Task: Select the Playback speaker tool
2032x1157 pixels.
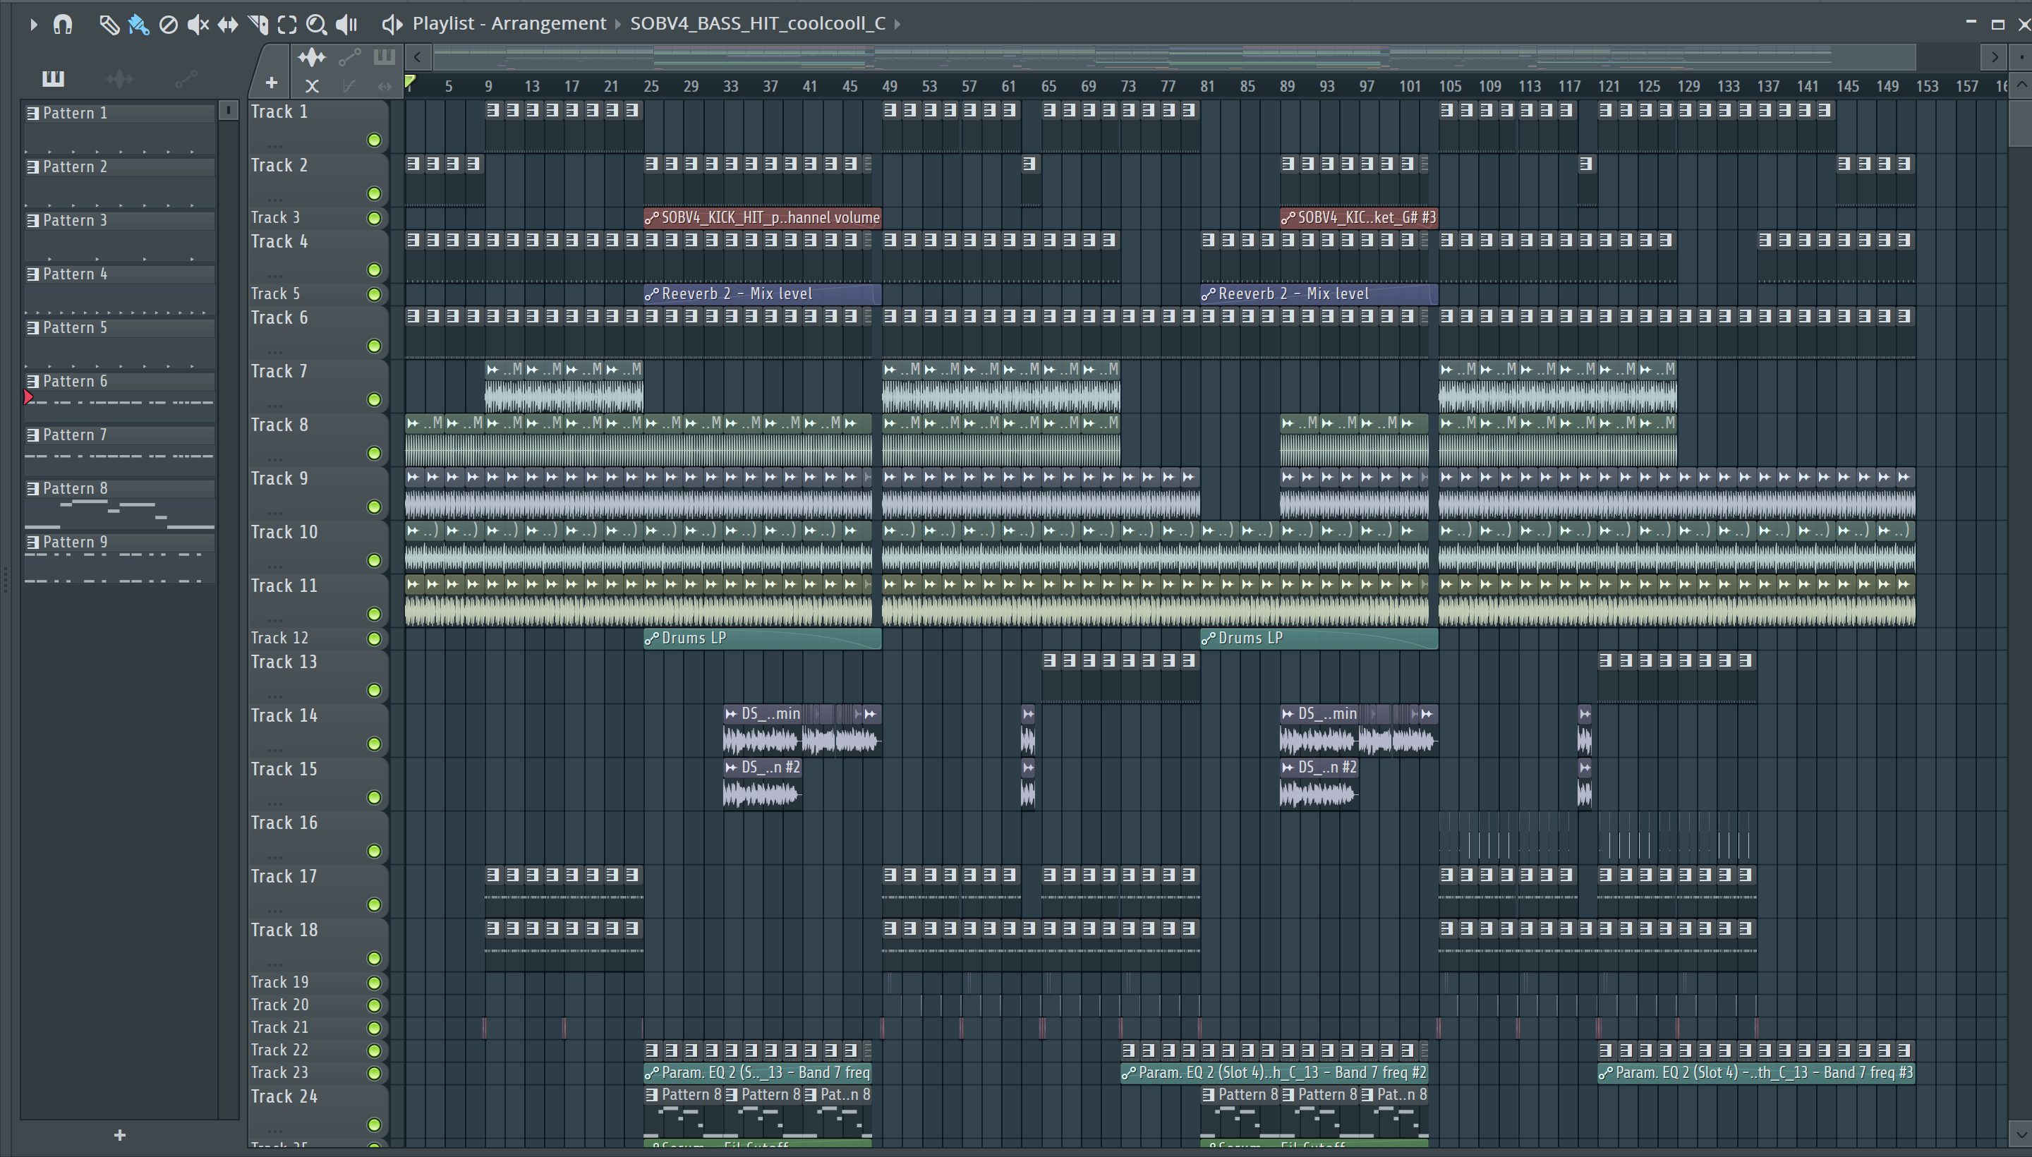Action: coord(346,25)
